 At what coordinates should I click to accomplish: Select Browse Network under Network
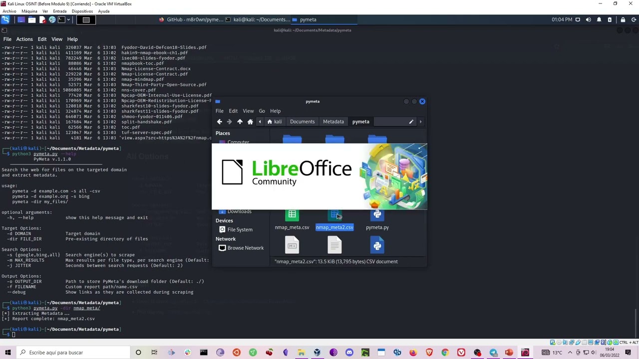[242, 248]
